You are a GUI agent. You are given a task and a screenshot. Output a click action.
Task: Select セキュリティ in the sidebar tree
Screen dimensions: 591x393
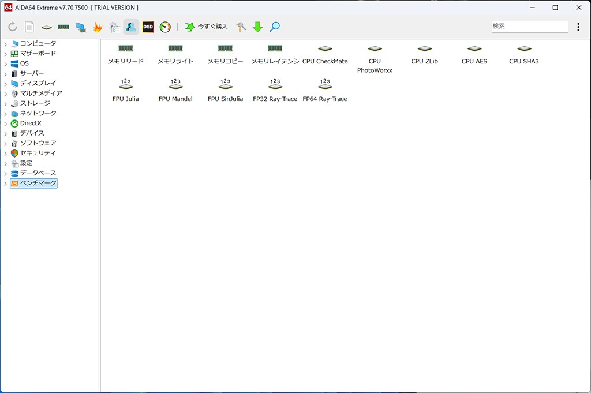(38, 153)
